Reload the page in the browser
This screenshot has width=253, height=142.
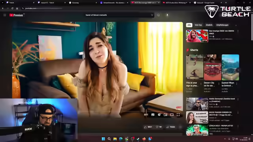[12, 8]
